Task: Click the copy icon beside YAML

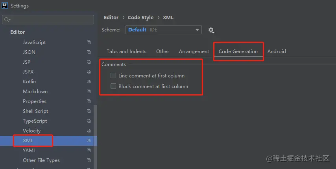Action: [89, 151]
